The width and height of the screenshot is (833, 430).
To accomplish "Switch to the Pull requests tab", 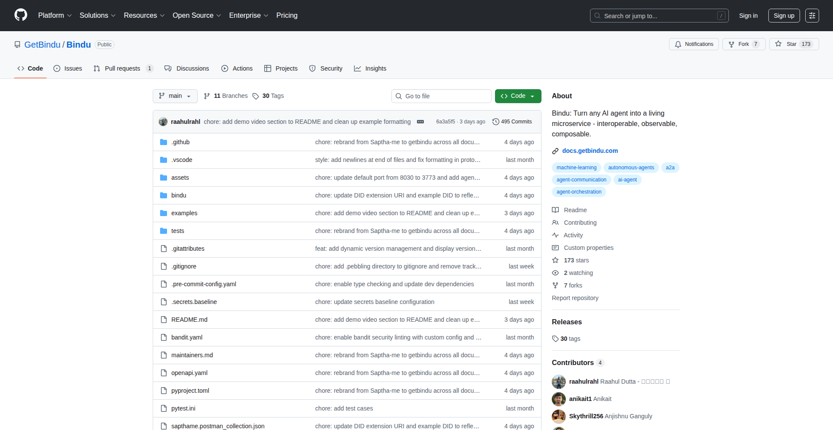I will 123,68.
